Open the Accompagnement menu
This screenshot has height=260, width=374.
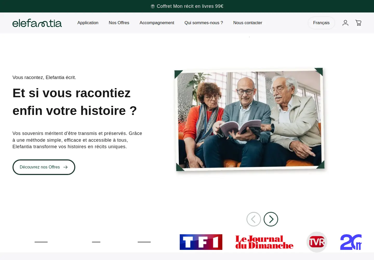(x=157, y=23)
